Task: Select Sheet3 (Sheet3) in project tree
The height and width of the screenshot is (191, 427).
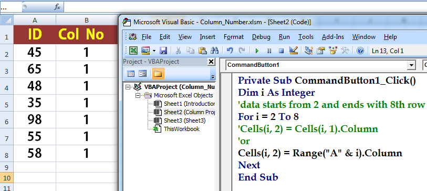Action: click(x=185, y=120)
